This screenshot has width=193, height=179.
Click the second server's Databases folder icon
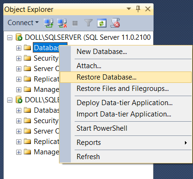pyautogui.click(x=27, y=110)
